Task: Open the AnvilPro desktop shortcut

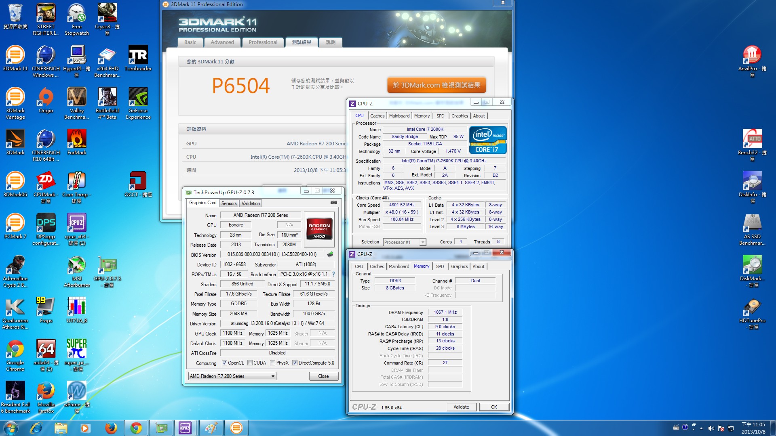Action: (752, 61)
